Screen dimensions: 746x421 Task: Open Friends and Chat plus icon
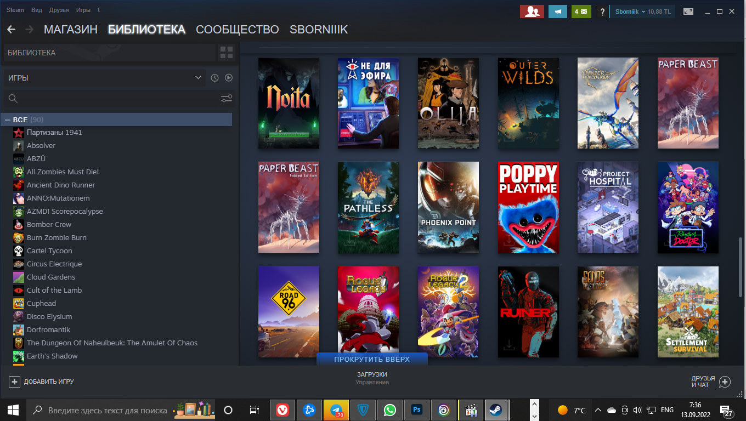click(725, 382)
